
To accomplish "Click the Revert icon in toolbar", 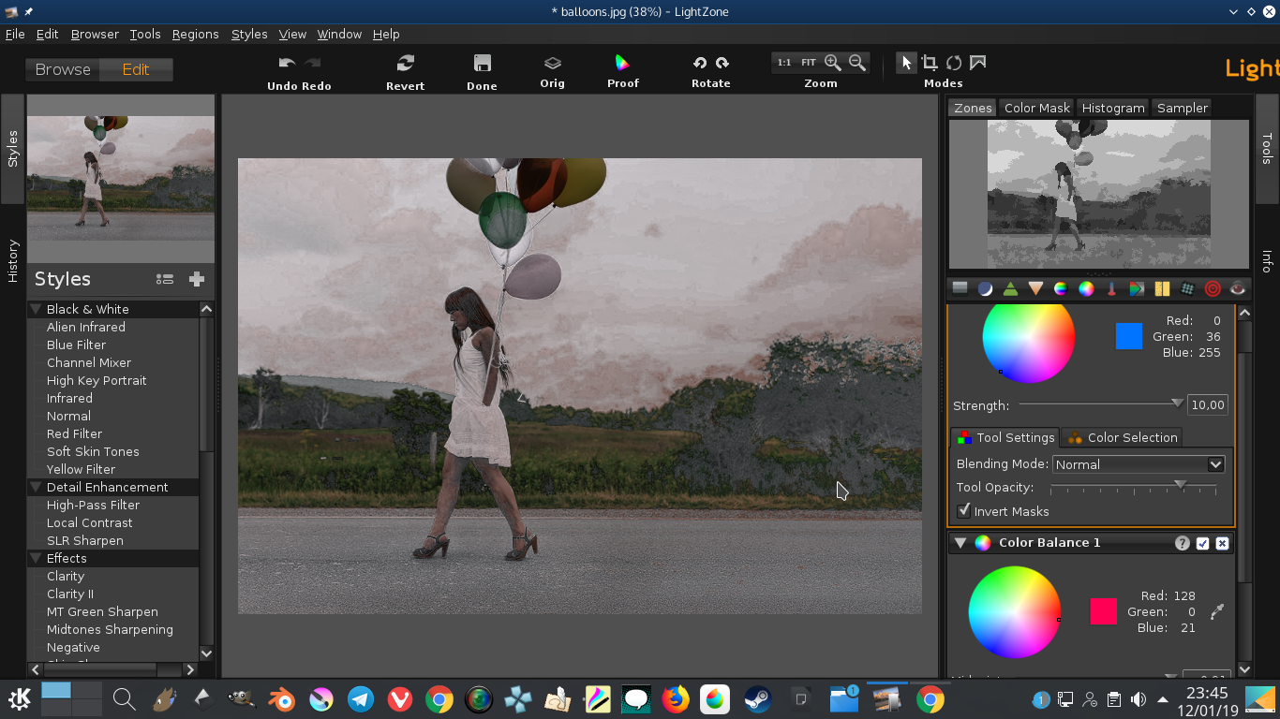I will [405, 64].
